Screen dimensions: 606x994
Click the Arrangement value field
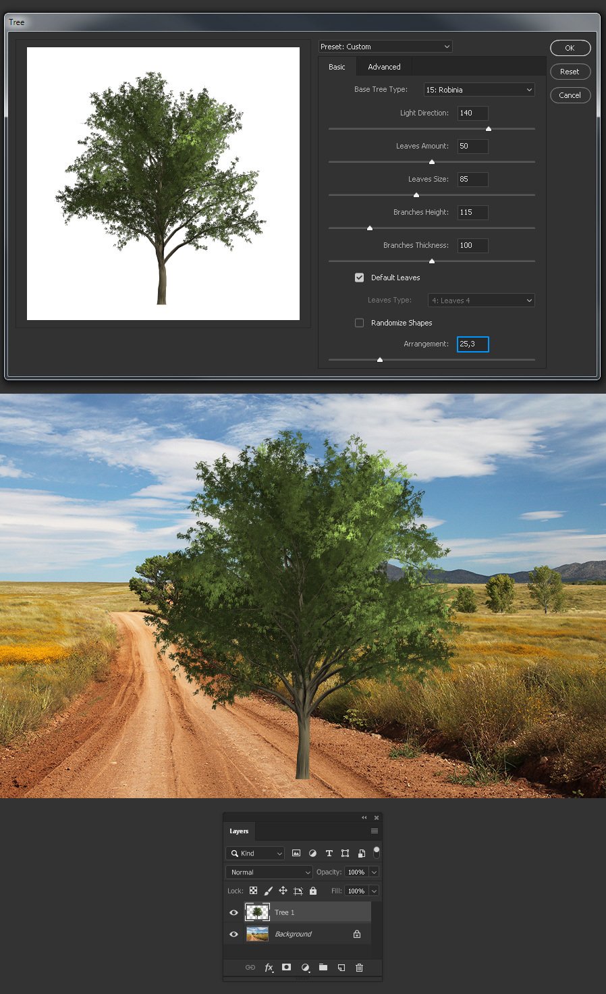[473, 344]
